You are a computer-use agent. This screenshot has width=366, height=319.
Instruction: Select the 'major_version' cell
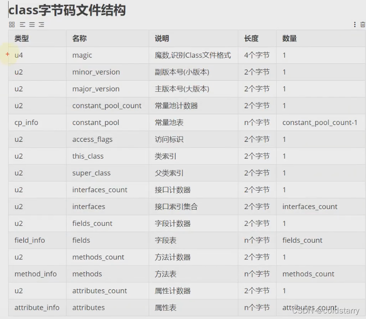coord(96,89)
